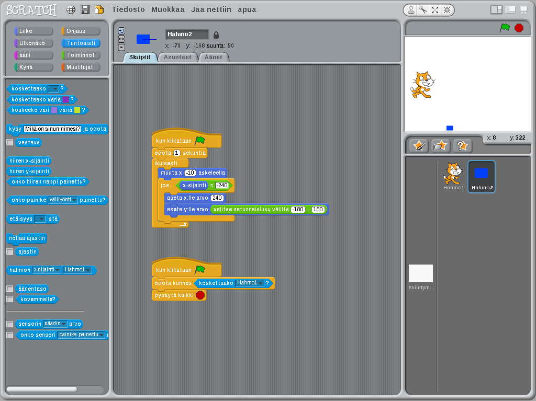Get a surprise sprite
Viewport: 536px width, 401px height.
click(x=462, y=146)
